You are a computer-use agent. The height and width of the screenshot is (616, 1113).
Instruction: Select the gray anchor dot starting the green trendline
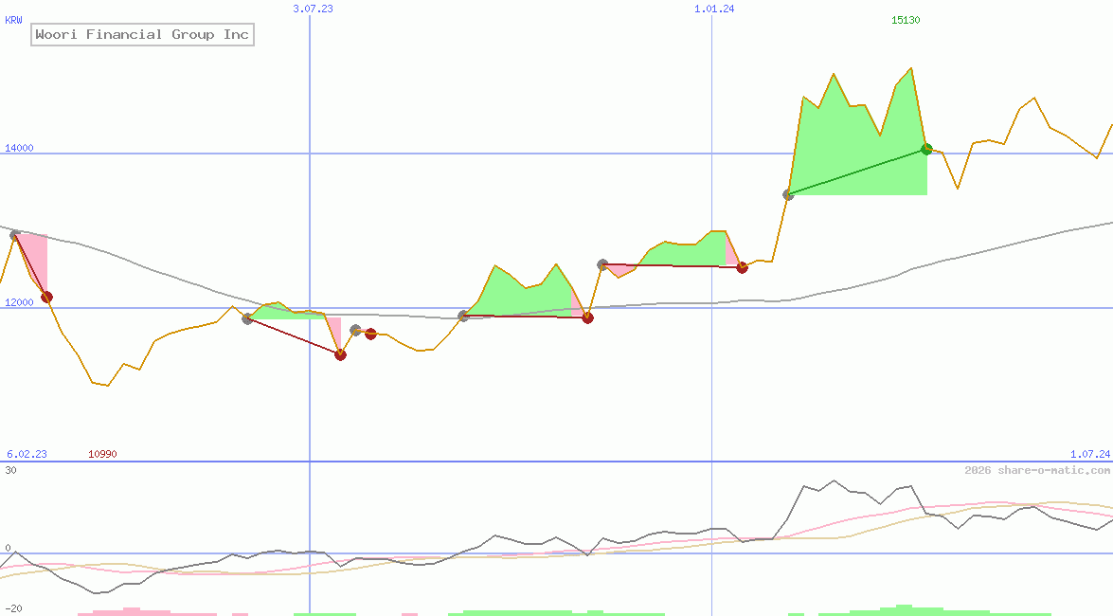click(788, 194)
